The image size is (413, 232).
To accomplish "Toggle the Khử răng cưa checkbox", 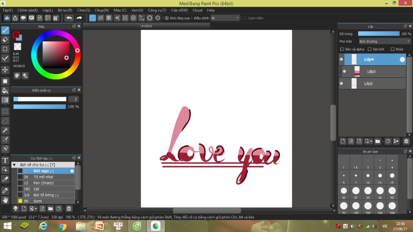I will coord(167,18).
